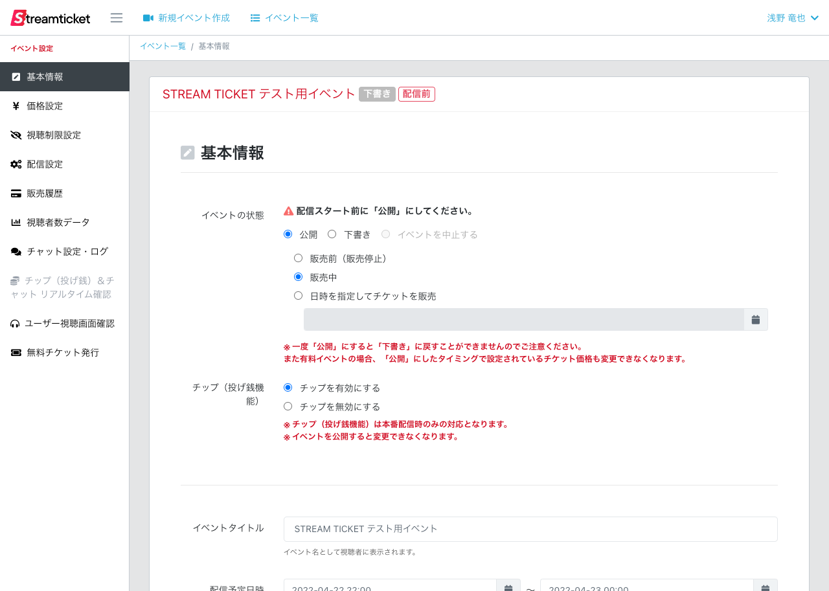Image resolution: width=829 pixels, height=591 pixels.
Task: Click the 下書き status badge
Action: pyautogui.click(x=377, y=94)
